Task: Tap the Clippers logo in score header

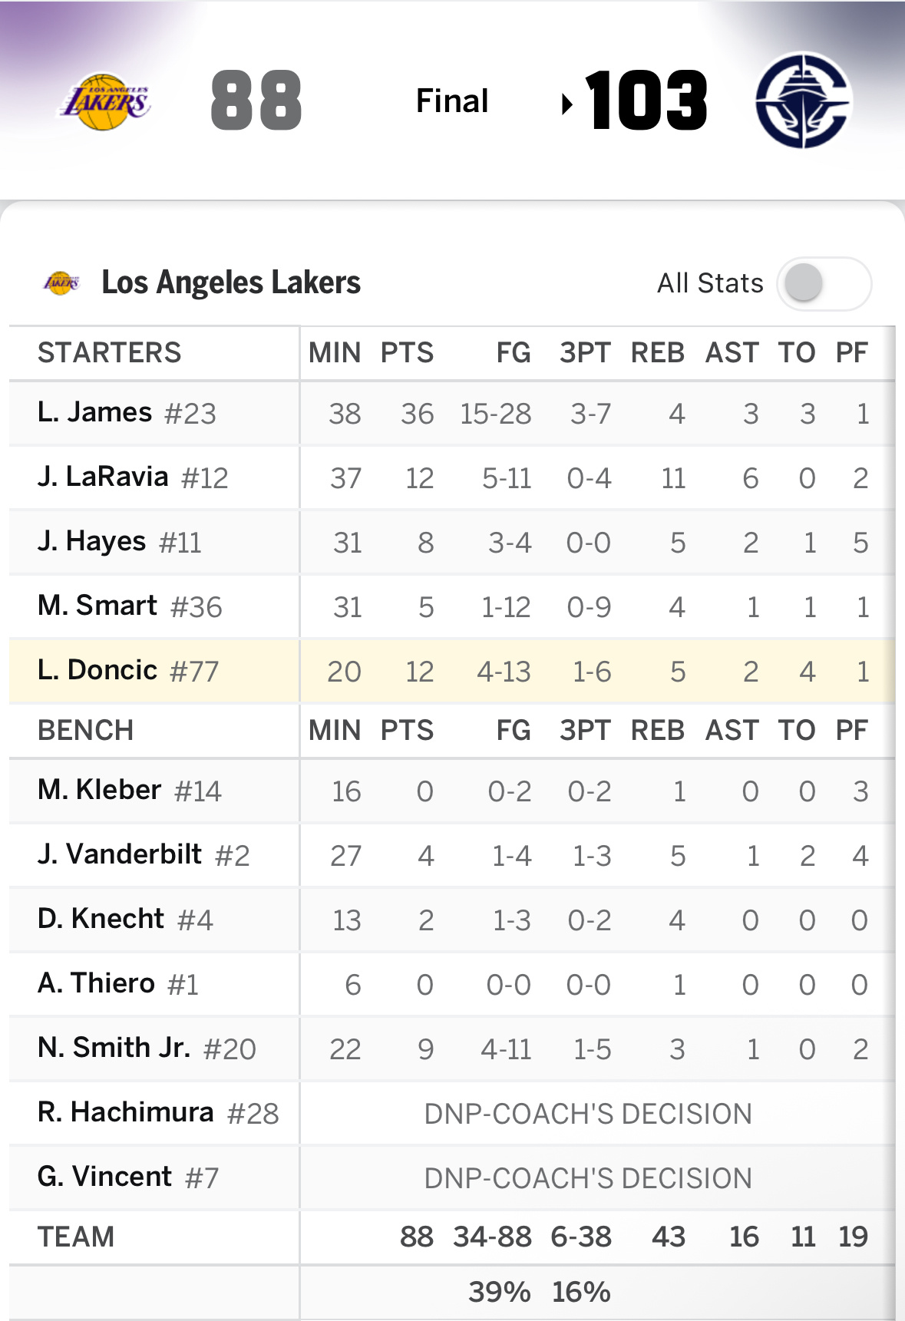Action: point(803,101)
